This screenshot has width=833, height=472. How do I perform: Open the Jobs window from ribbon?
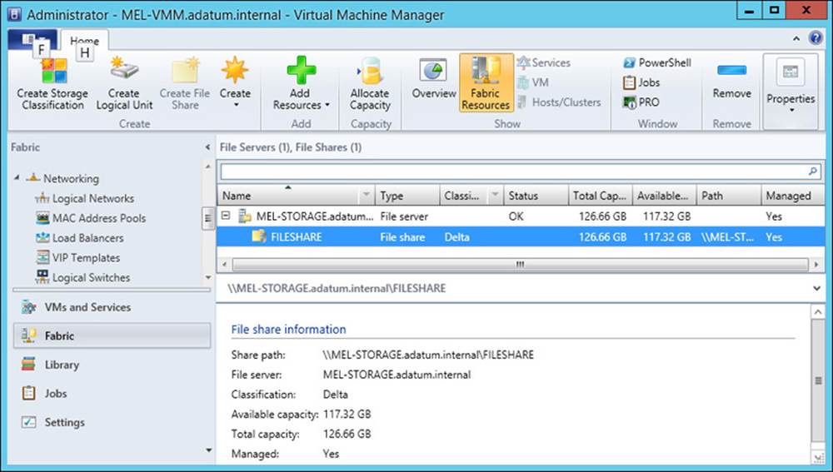click(641, 82)
